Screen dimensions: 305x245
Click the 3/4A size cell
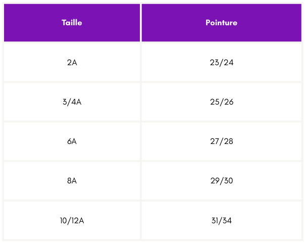(x=72, y=102)
